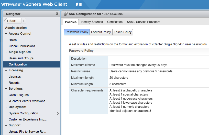Open the Certificates tab
This screenshot has height=135, width=209.
[115, 22]
